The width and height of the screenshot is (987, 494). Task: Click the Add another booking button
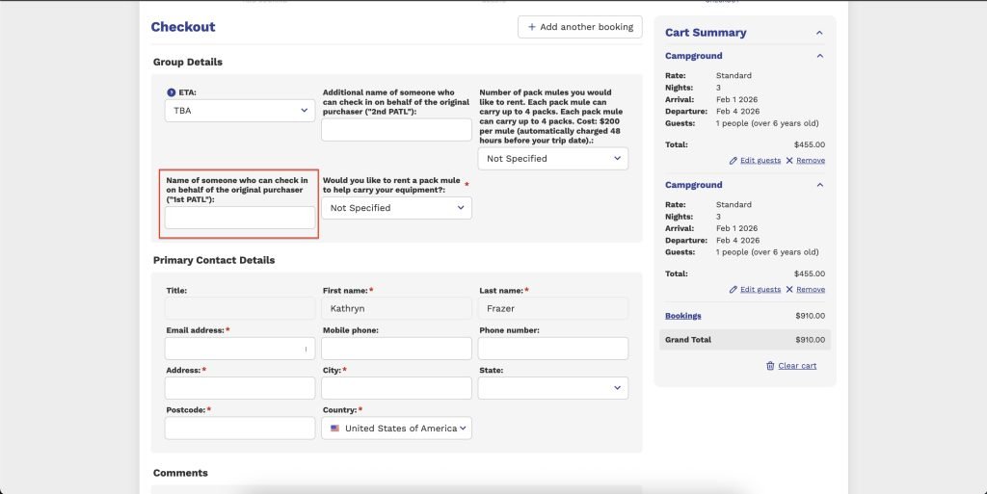(x=579, y=27)
